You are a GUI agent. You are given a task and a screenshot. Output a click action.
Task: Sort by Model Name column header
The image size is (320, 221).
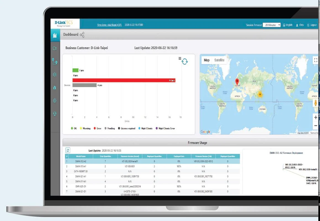coord(81,156)
